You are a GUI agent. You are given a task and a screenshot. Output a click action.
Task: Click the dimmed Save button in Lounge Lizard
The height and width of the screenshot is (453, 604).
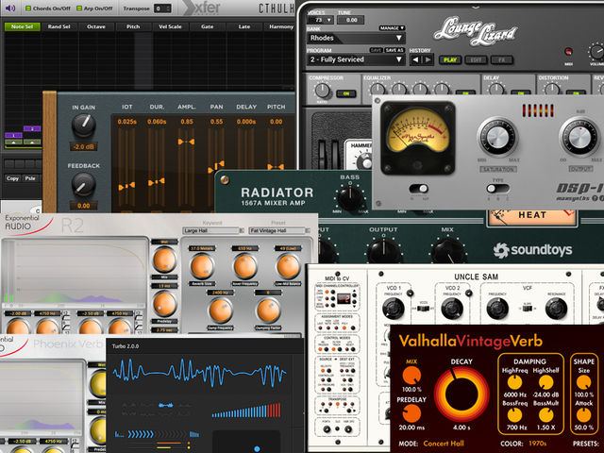[x=376, y=50]
